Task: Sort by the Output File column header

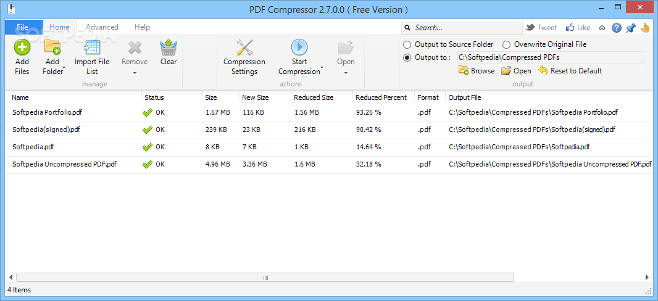Action: coord(465,97)
